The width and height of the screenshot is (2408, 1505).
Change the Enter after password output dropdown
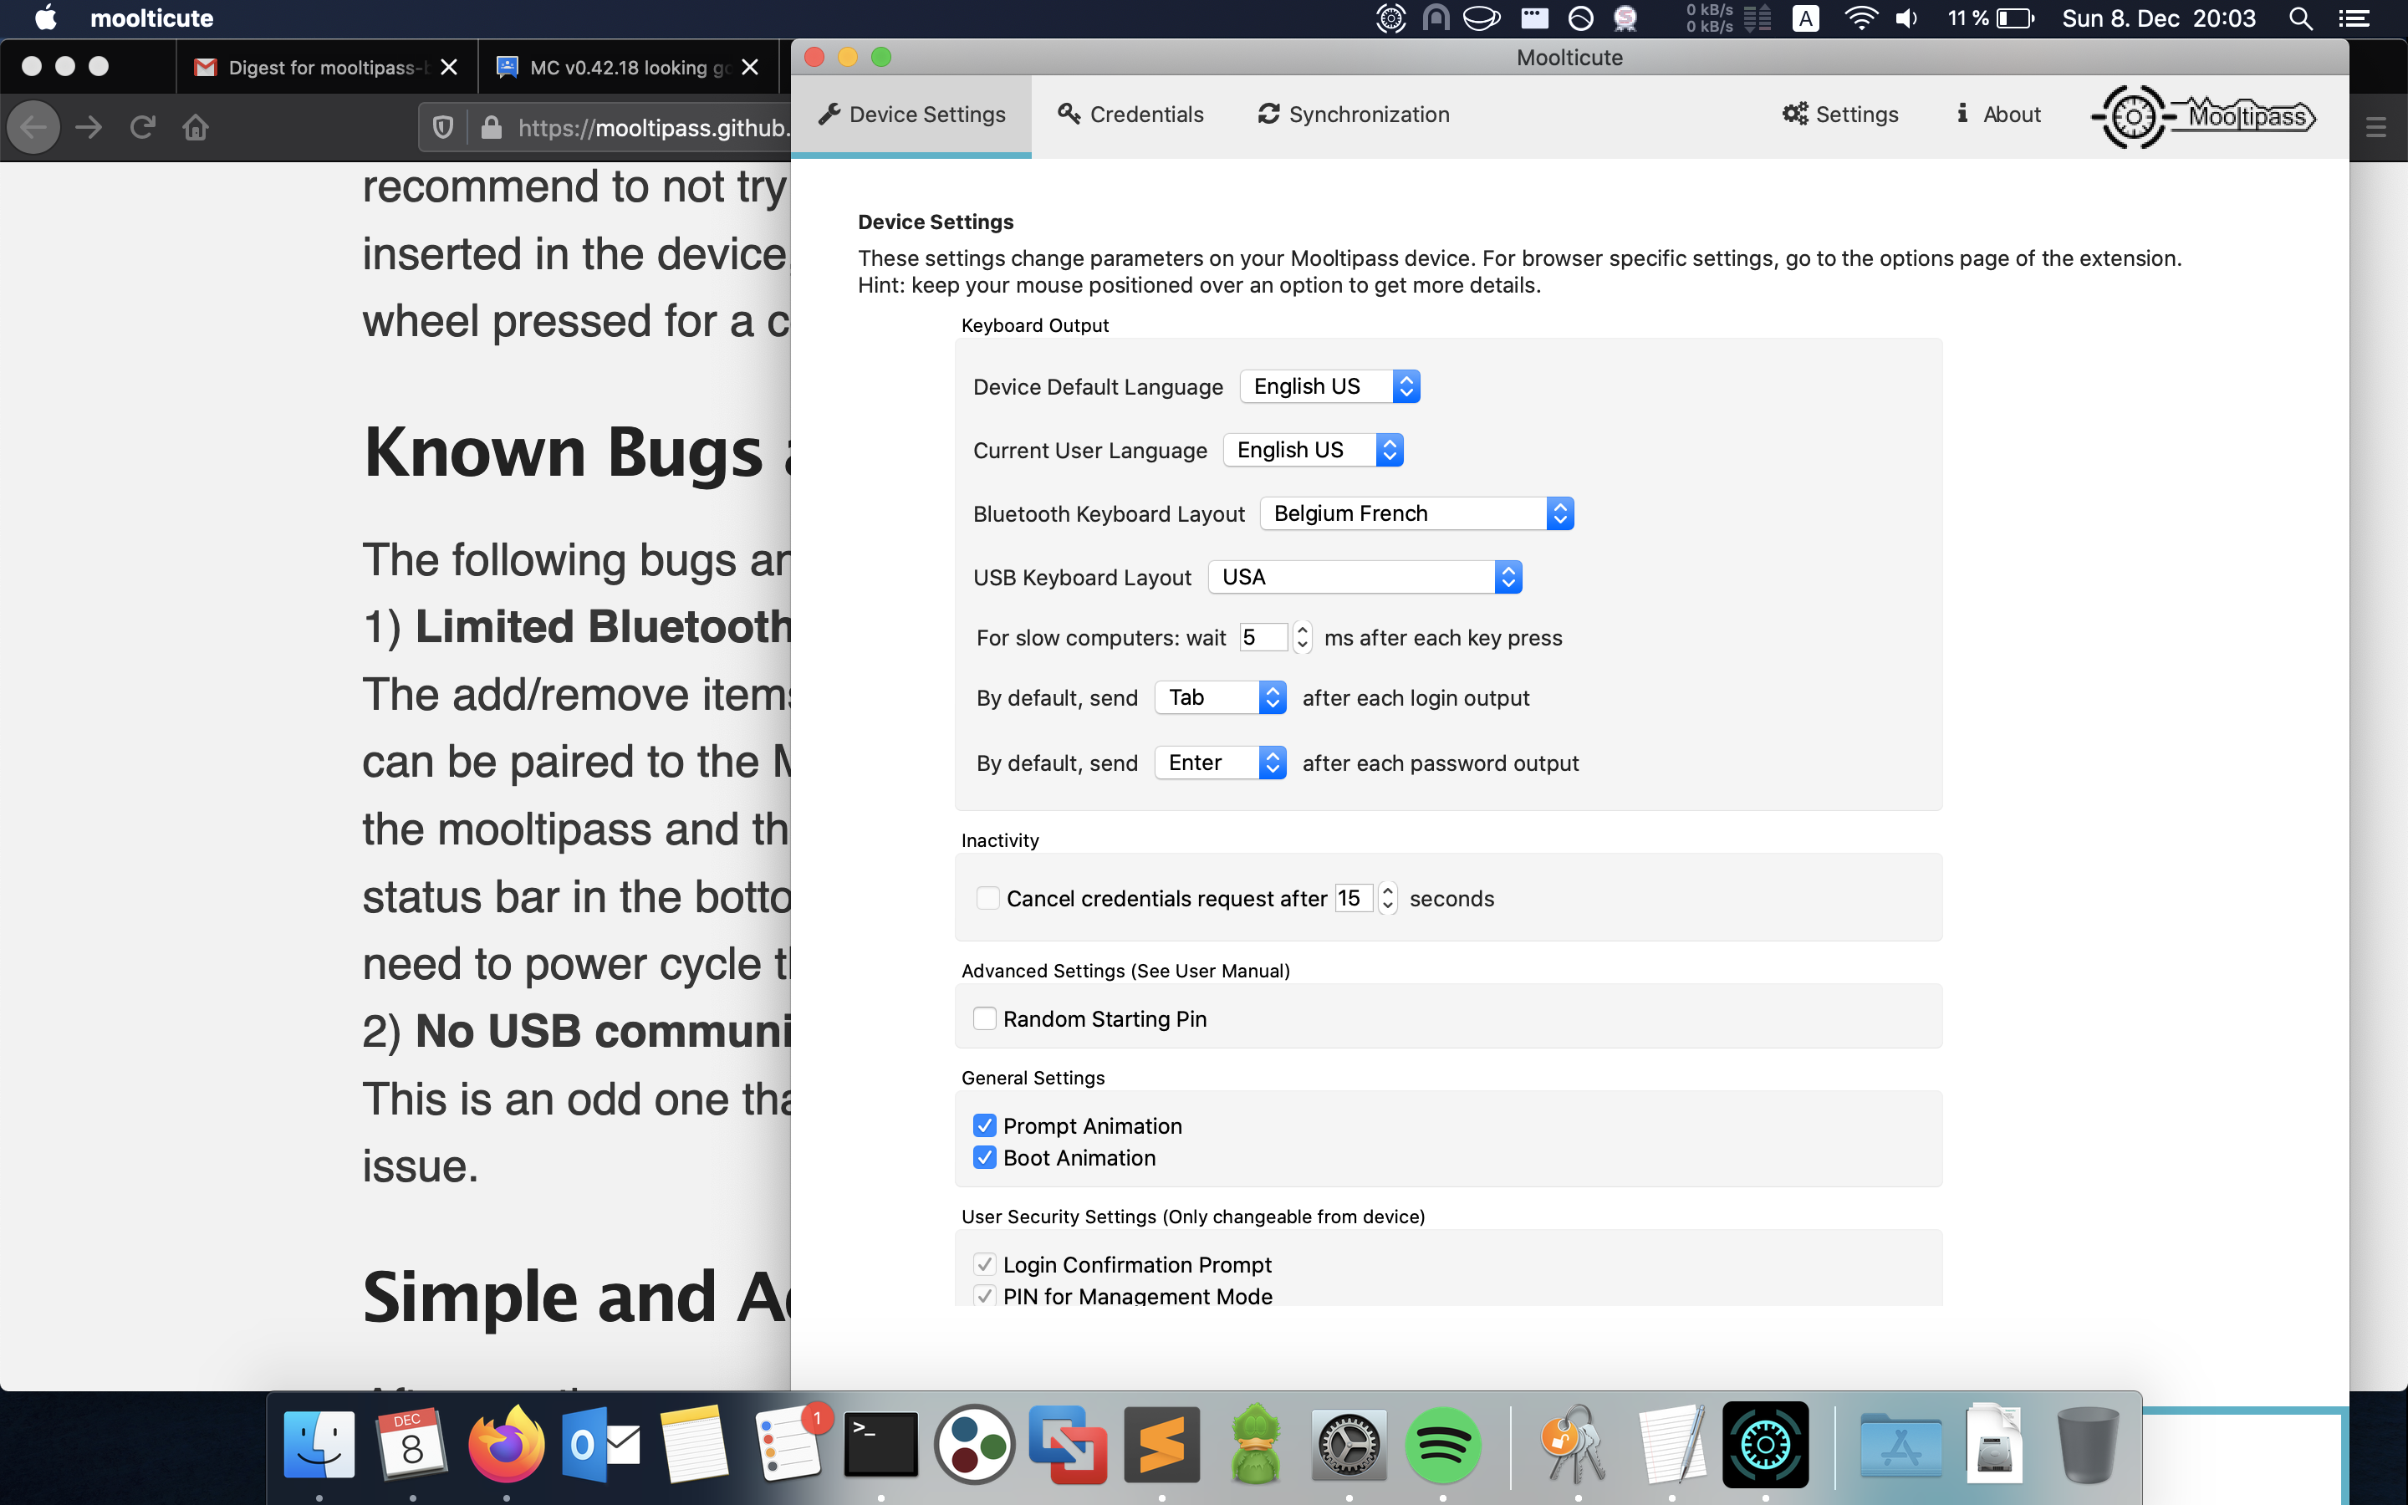click(x=1220, y=763)
